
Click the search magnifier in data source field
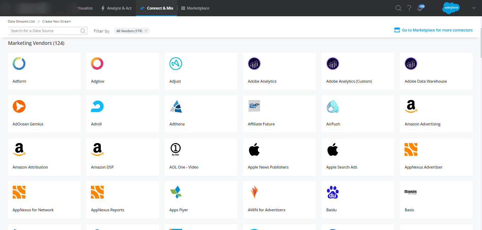[x=83, y=31]
